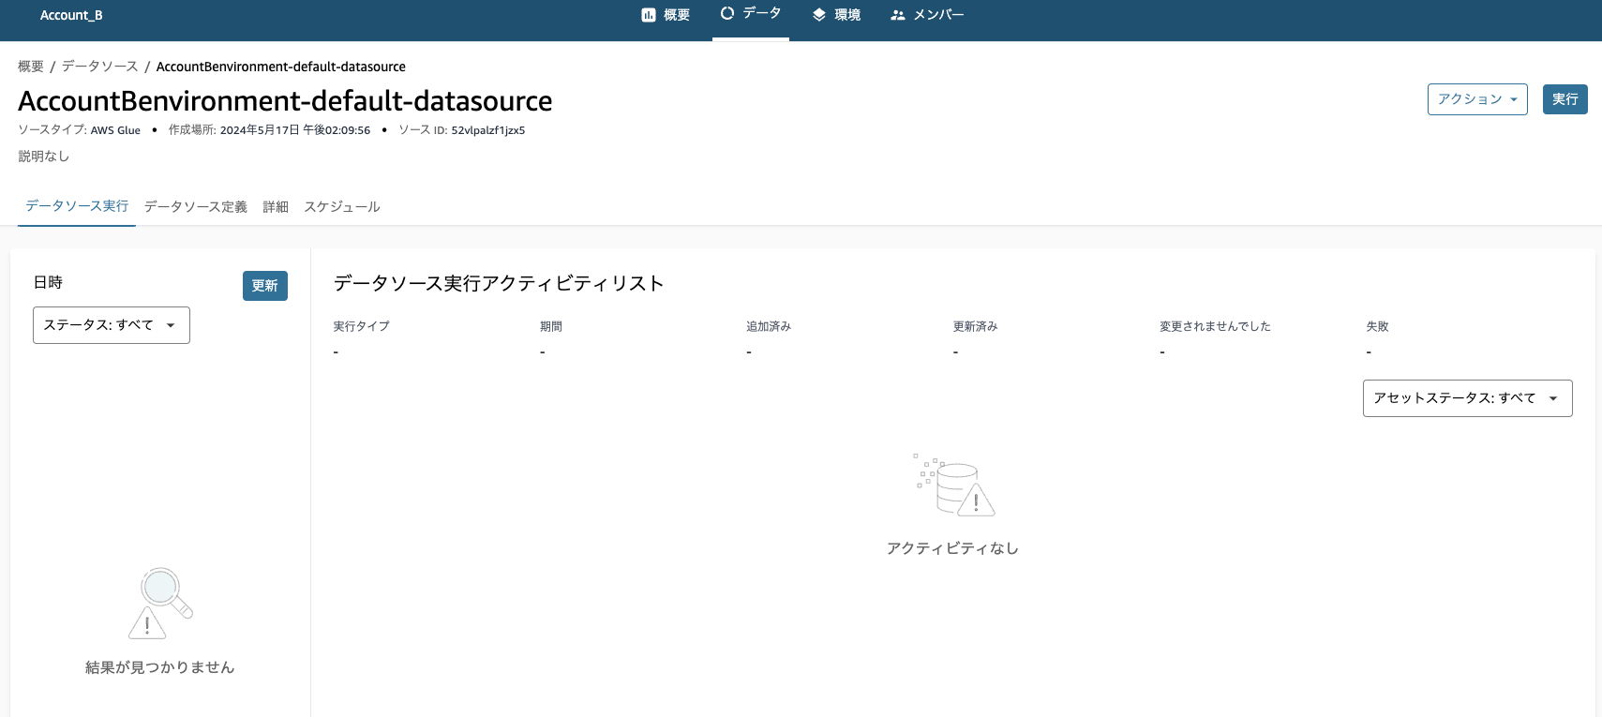Click the 結果が見つかりません message
Screen dimensions: 1602x717
point(160,667)
